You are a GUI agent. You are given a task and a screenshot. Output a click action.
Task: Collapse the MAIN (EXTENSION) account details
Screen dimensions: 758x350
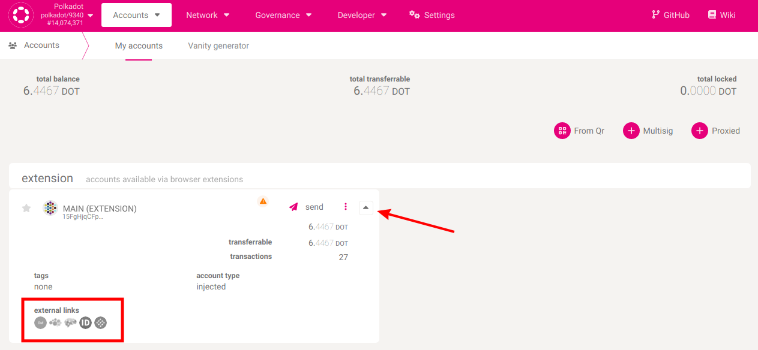(x=366, y=207)
